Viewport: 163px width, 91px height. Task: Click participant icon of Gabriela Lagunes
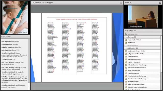pyautogui.click(x=126, y=73)
